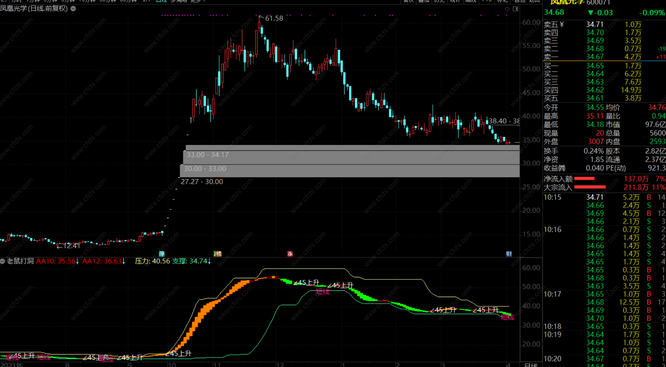The image size is (666, 367).
Task: Click the diamond icon at chart top-right
Action: (x=507, y=9)
